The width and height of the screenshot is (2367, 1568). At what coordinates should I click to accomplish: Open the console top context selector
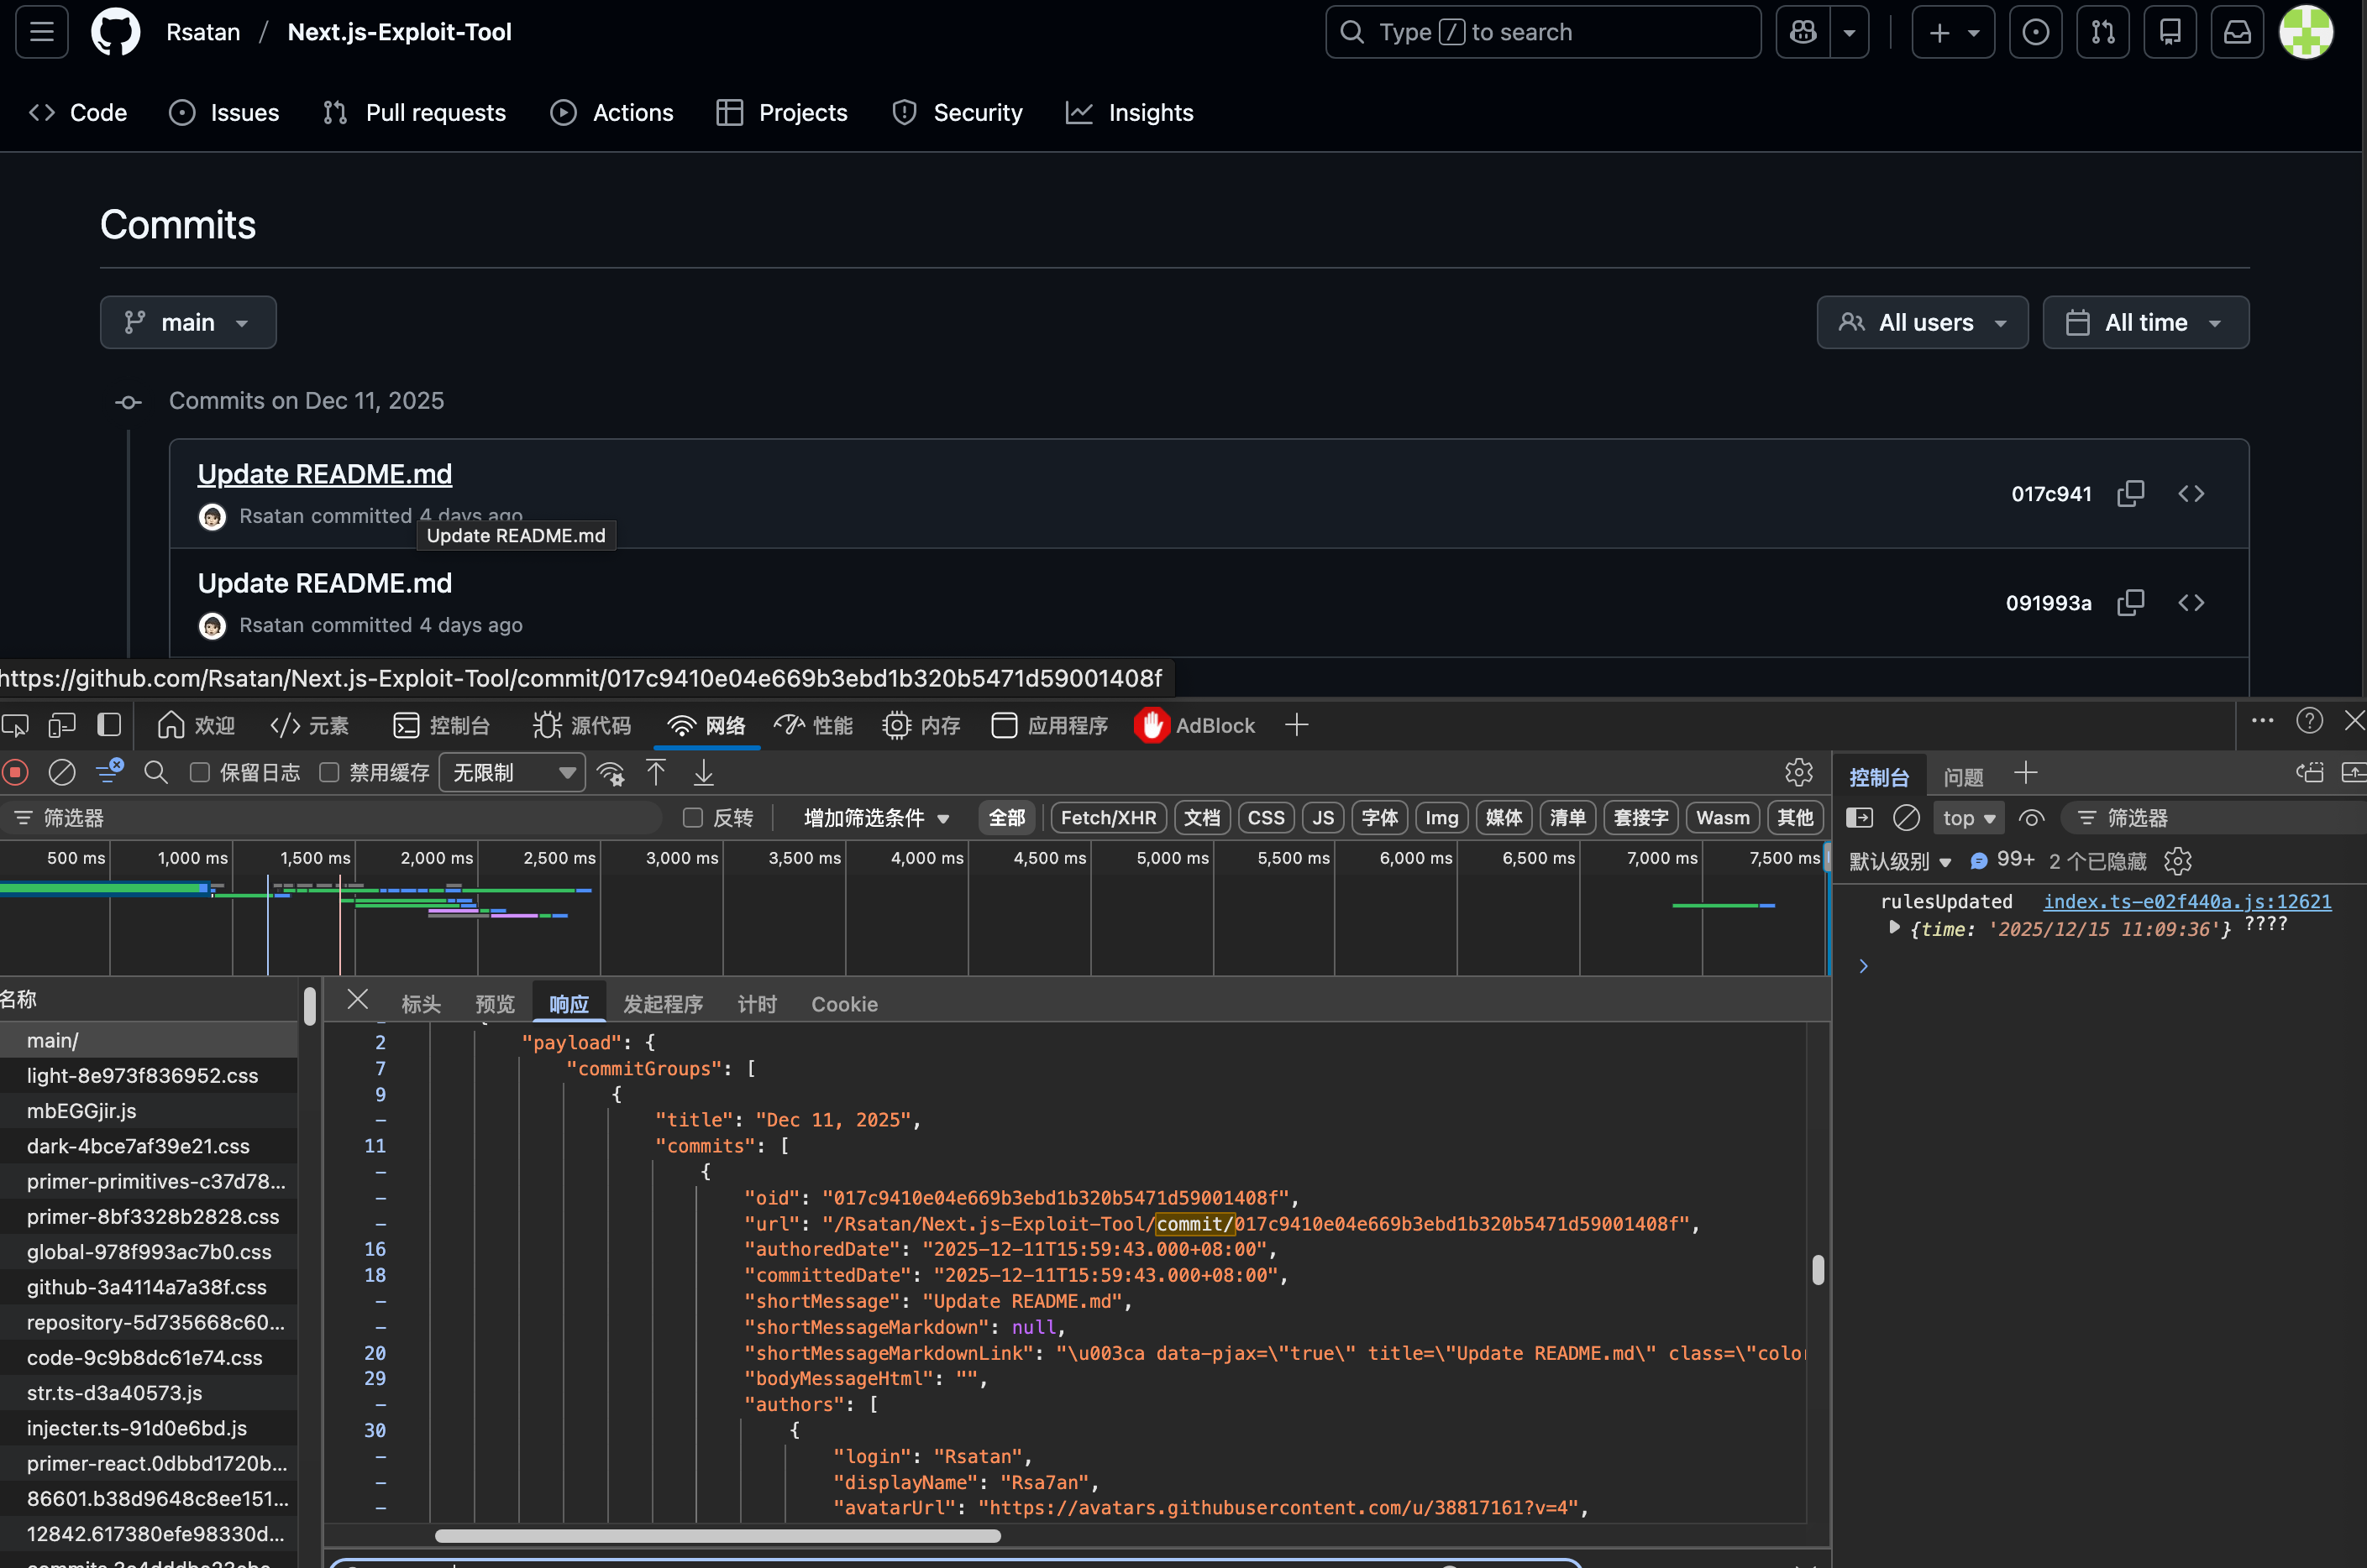tap(1968, 818)
